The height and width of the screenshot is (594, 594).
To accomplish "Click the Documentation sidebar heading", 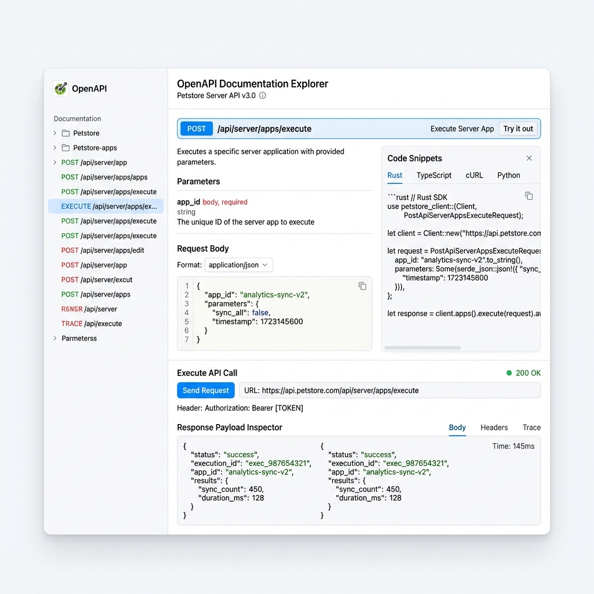I will click(77, 118).
